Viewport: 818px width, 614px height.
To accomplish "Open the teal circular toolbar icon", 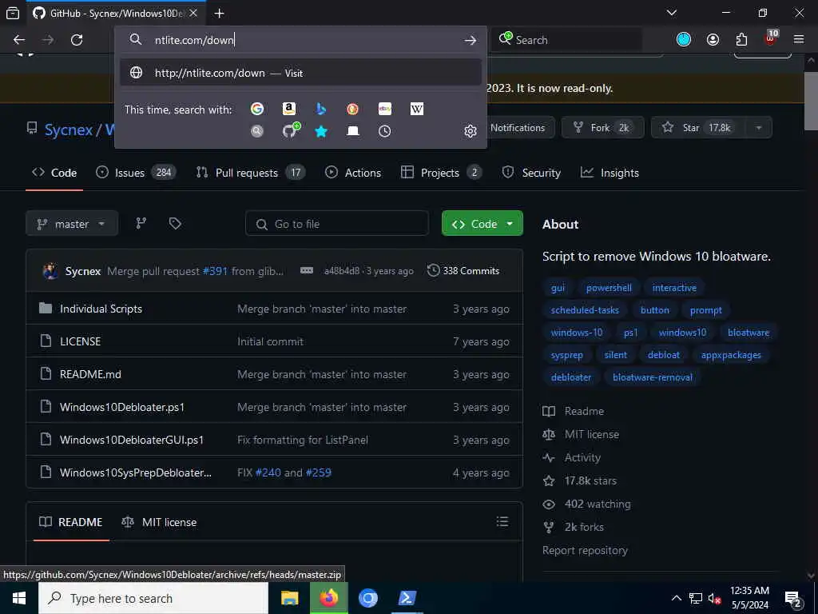I will 684,40.
